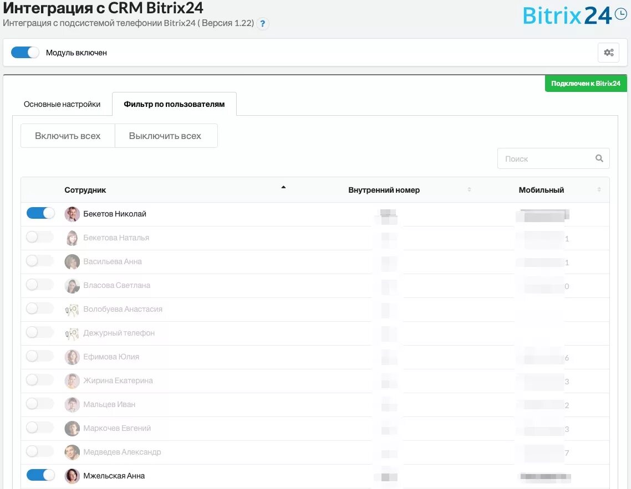Enable the toggle for Ефимова Юлия
631x489 pixels.
click(40, 356)
